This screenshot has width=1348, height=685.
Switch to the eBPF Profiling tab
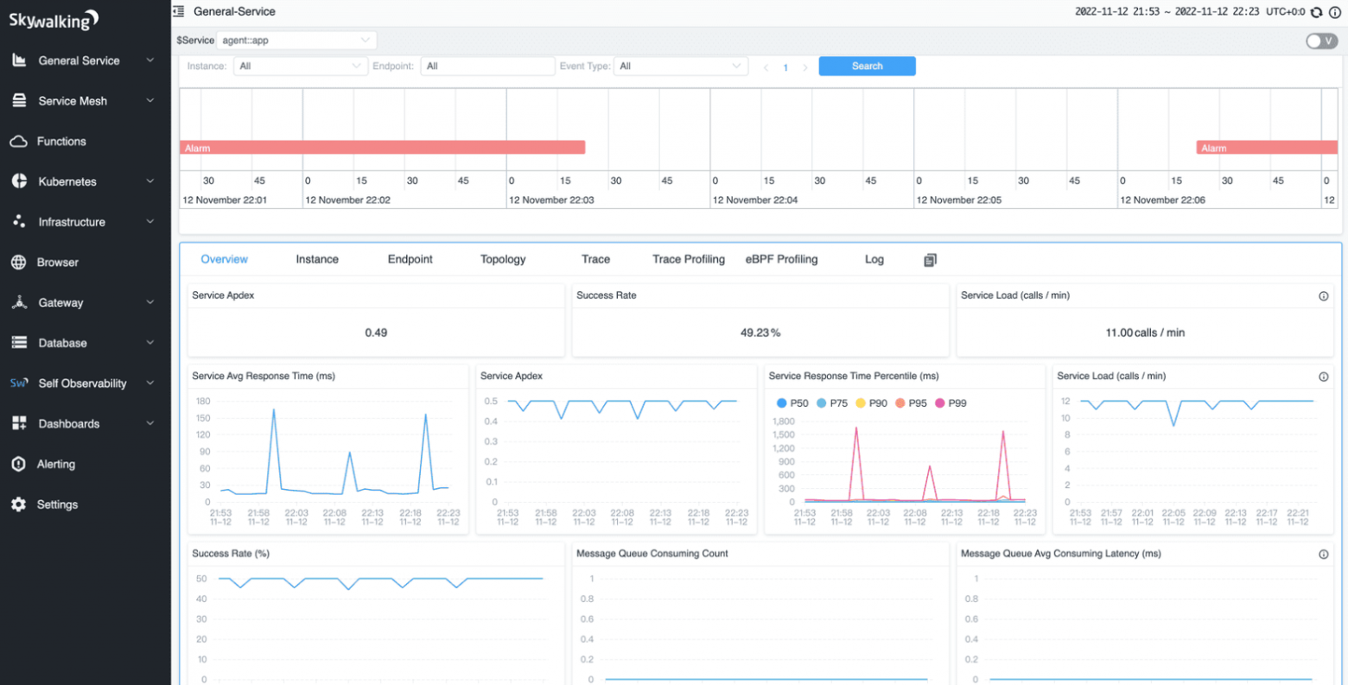pyautogui.click(x=781, y=259)
